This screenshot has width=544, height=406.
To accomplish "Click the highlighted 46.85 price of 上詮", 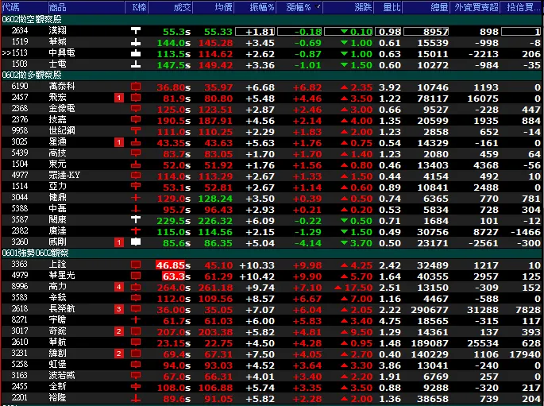I will pos(170,265).
